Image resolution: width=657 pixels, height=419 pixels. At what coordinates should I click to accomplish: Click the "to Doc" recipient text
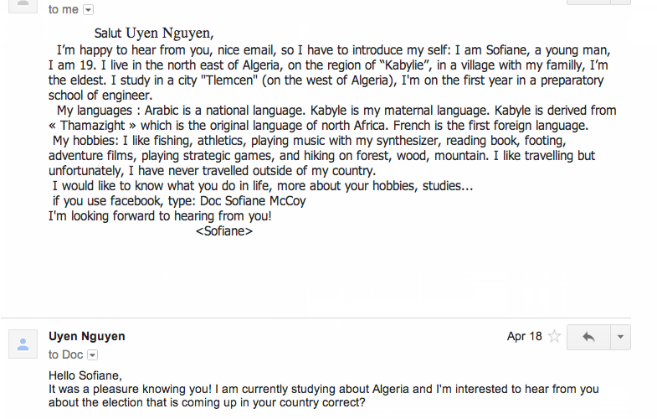(65, 354)
